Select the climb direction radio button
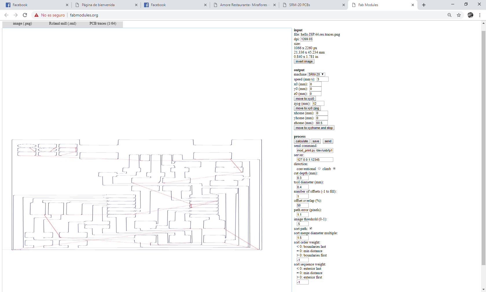 click(x=334, y=169)
